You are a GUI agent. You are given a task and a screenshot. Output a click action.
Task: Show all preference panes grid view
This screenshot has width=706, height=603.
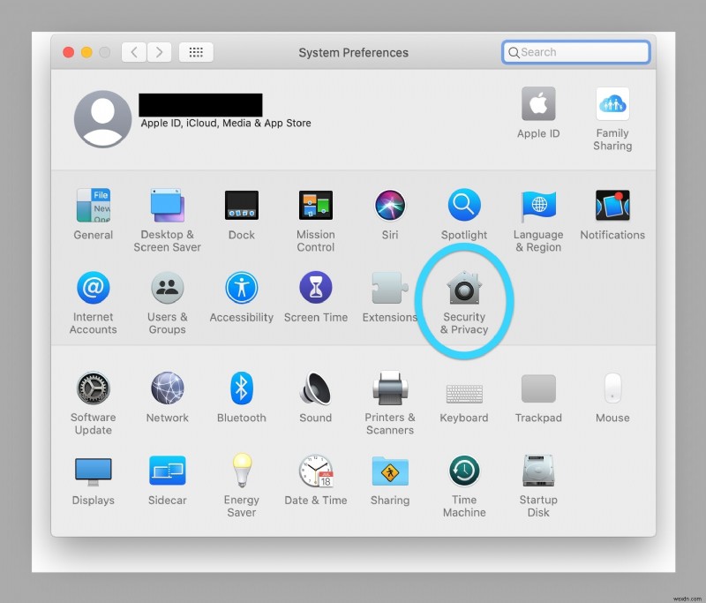pos(196,52)
